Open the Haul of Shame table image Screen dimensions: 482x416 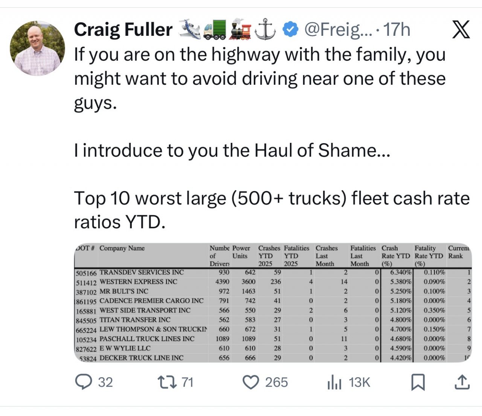coord(273,303)
